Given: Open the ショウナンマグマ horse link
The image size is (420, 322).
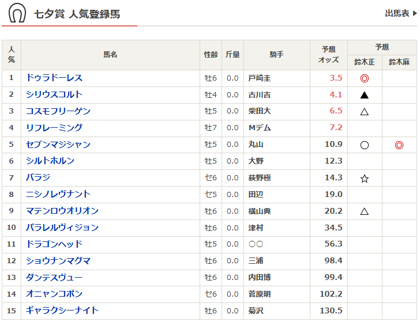Looking at the screenshot, I should (x=58, y=261).
